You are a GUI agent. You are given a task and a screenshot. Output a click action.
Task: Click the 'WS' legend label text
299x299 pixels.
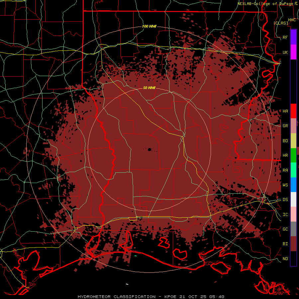pyautogui.click(x=285, y=185)
